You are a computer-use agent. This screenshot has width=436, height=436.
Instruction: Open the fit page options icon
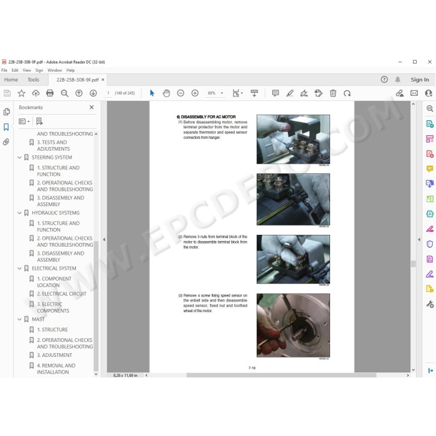pyautogui.click(x=237, y=93)
